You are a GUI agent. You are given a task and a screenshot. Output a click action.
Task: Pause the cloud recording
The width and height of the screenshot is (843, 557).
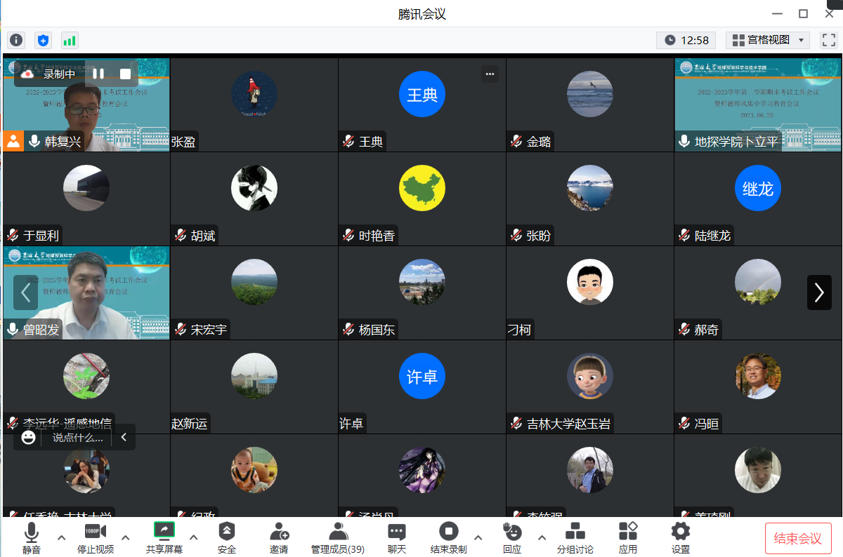coord(99,74)
